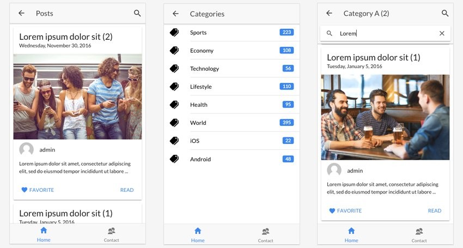
Task: Open the Android category
Action: [x=232, y=159]
